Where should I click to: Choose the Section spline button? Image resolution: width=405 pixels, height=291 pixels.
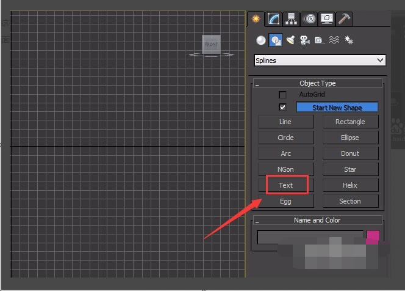click(x=351, y=201)
